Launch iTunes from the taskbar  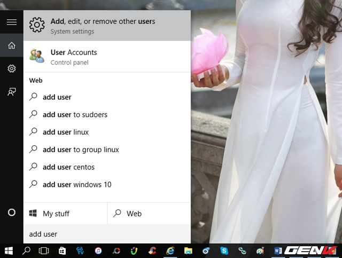[x=98, y=251]
